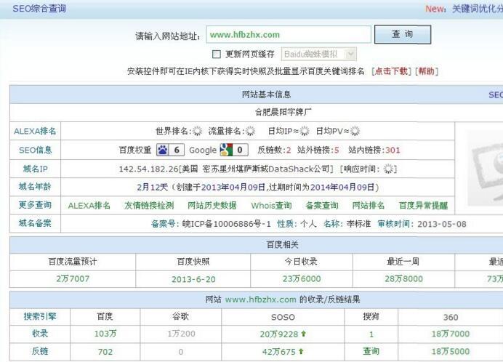
Task: Open the 网站历史数据 link
Action: [212, 206]
